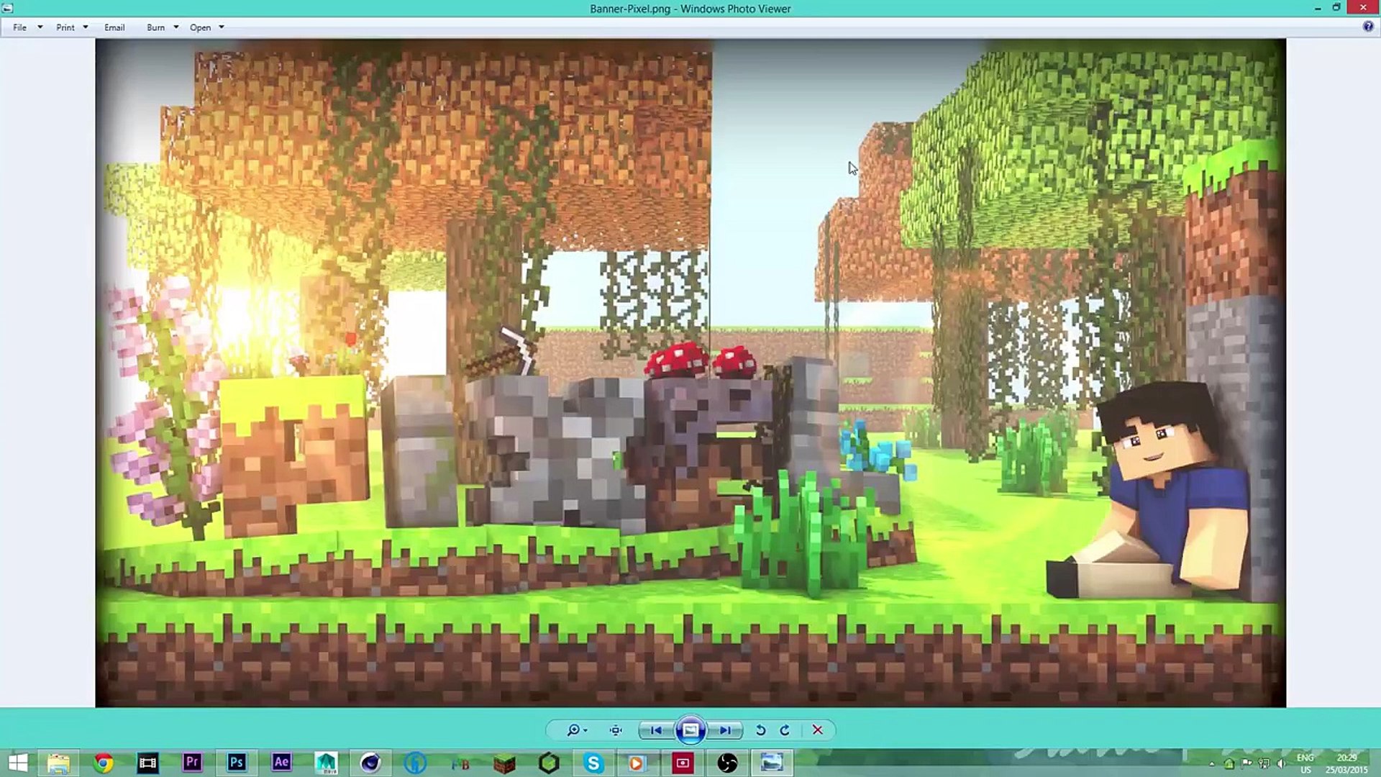Open the Photo Viewer help icon
This screenshot has height=777, width=1381.
(1368, 27)
